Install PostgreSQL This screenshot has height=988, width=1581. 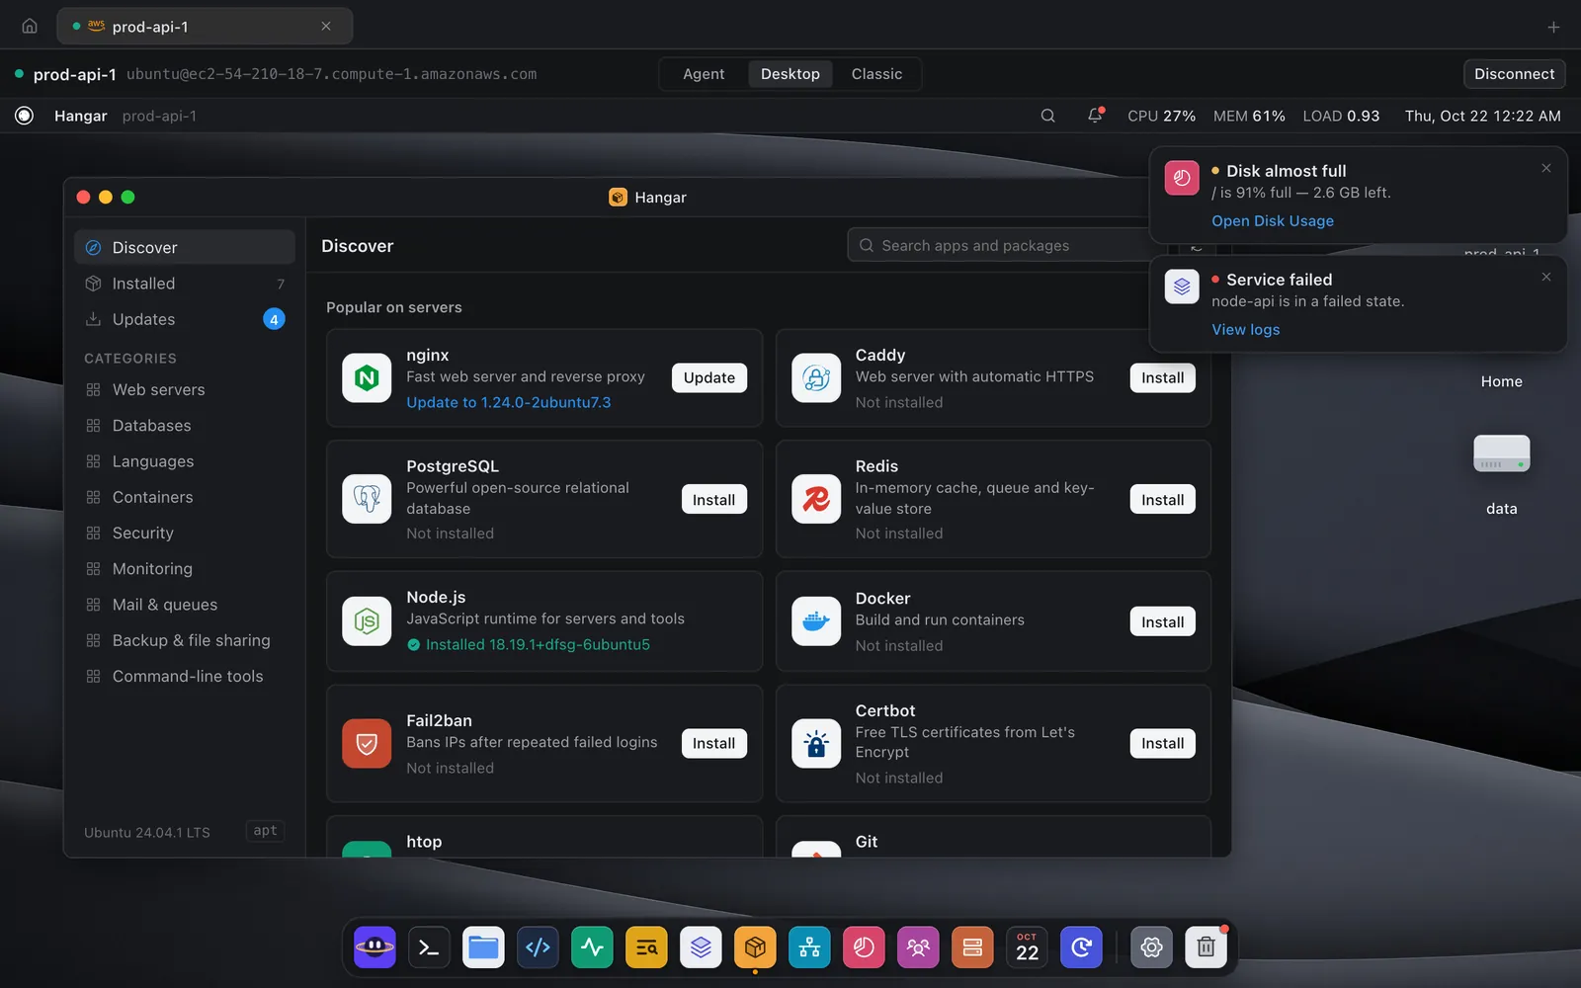pyautogui.click(x=713, y=500)
